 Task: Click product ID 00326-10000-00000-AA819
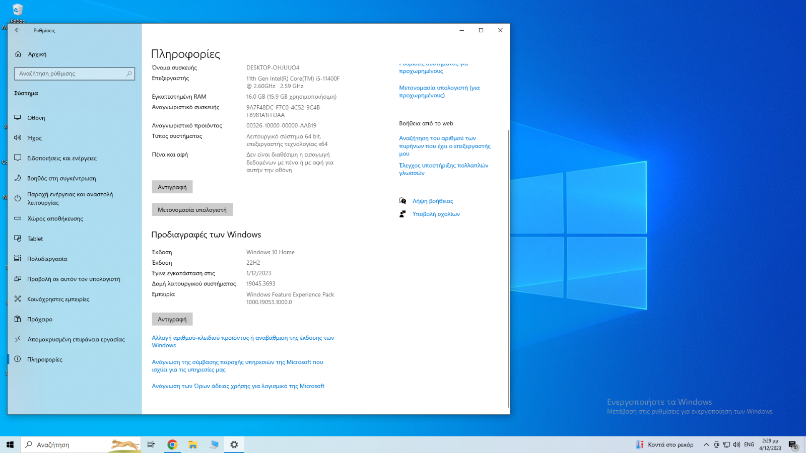(x=281, y=125)
